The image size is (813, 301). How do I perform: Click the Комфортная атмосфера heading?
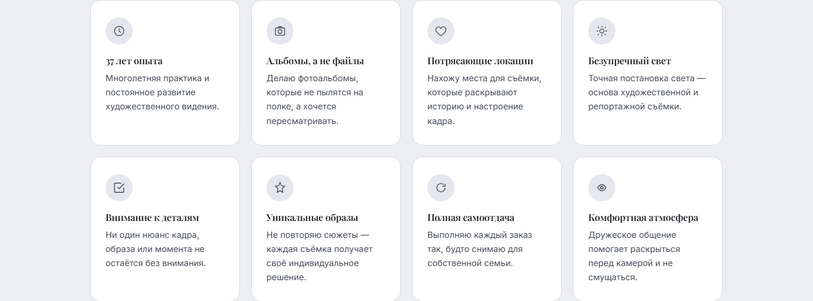tap(643, 218)
